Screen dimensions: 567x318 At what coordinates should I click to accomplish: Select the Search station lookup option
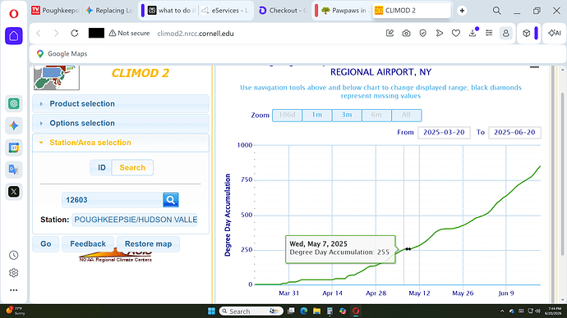click(132, 168)
